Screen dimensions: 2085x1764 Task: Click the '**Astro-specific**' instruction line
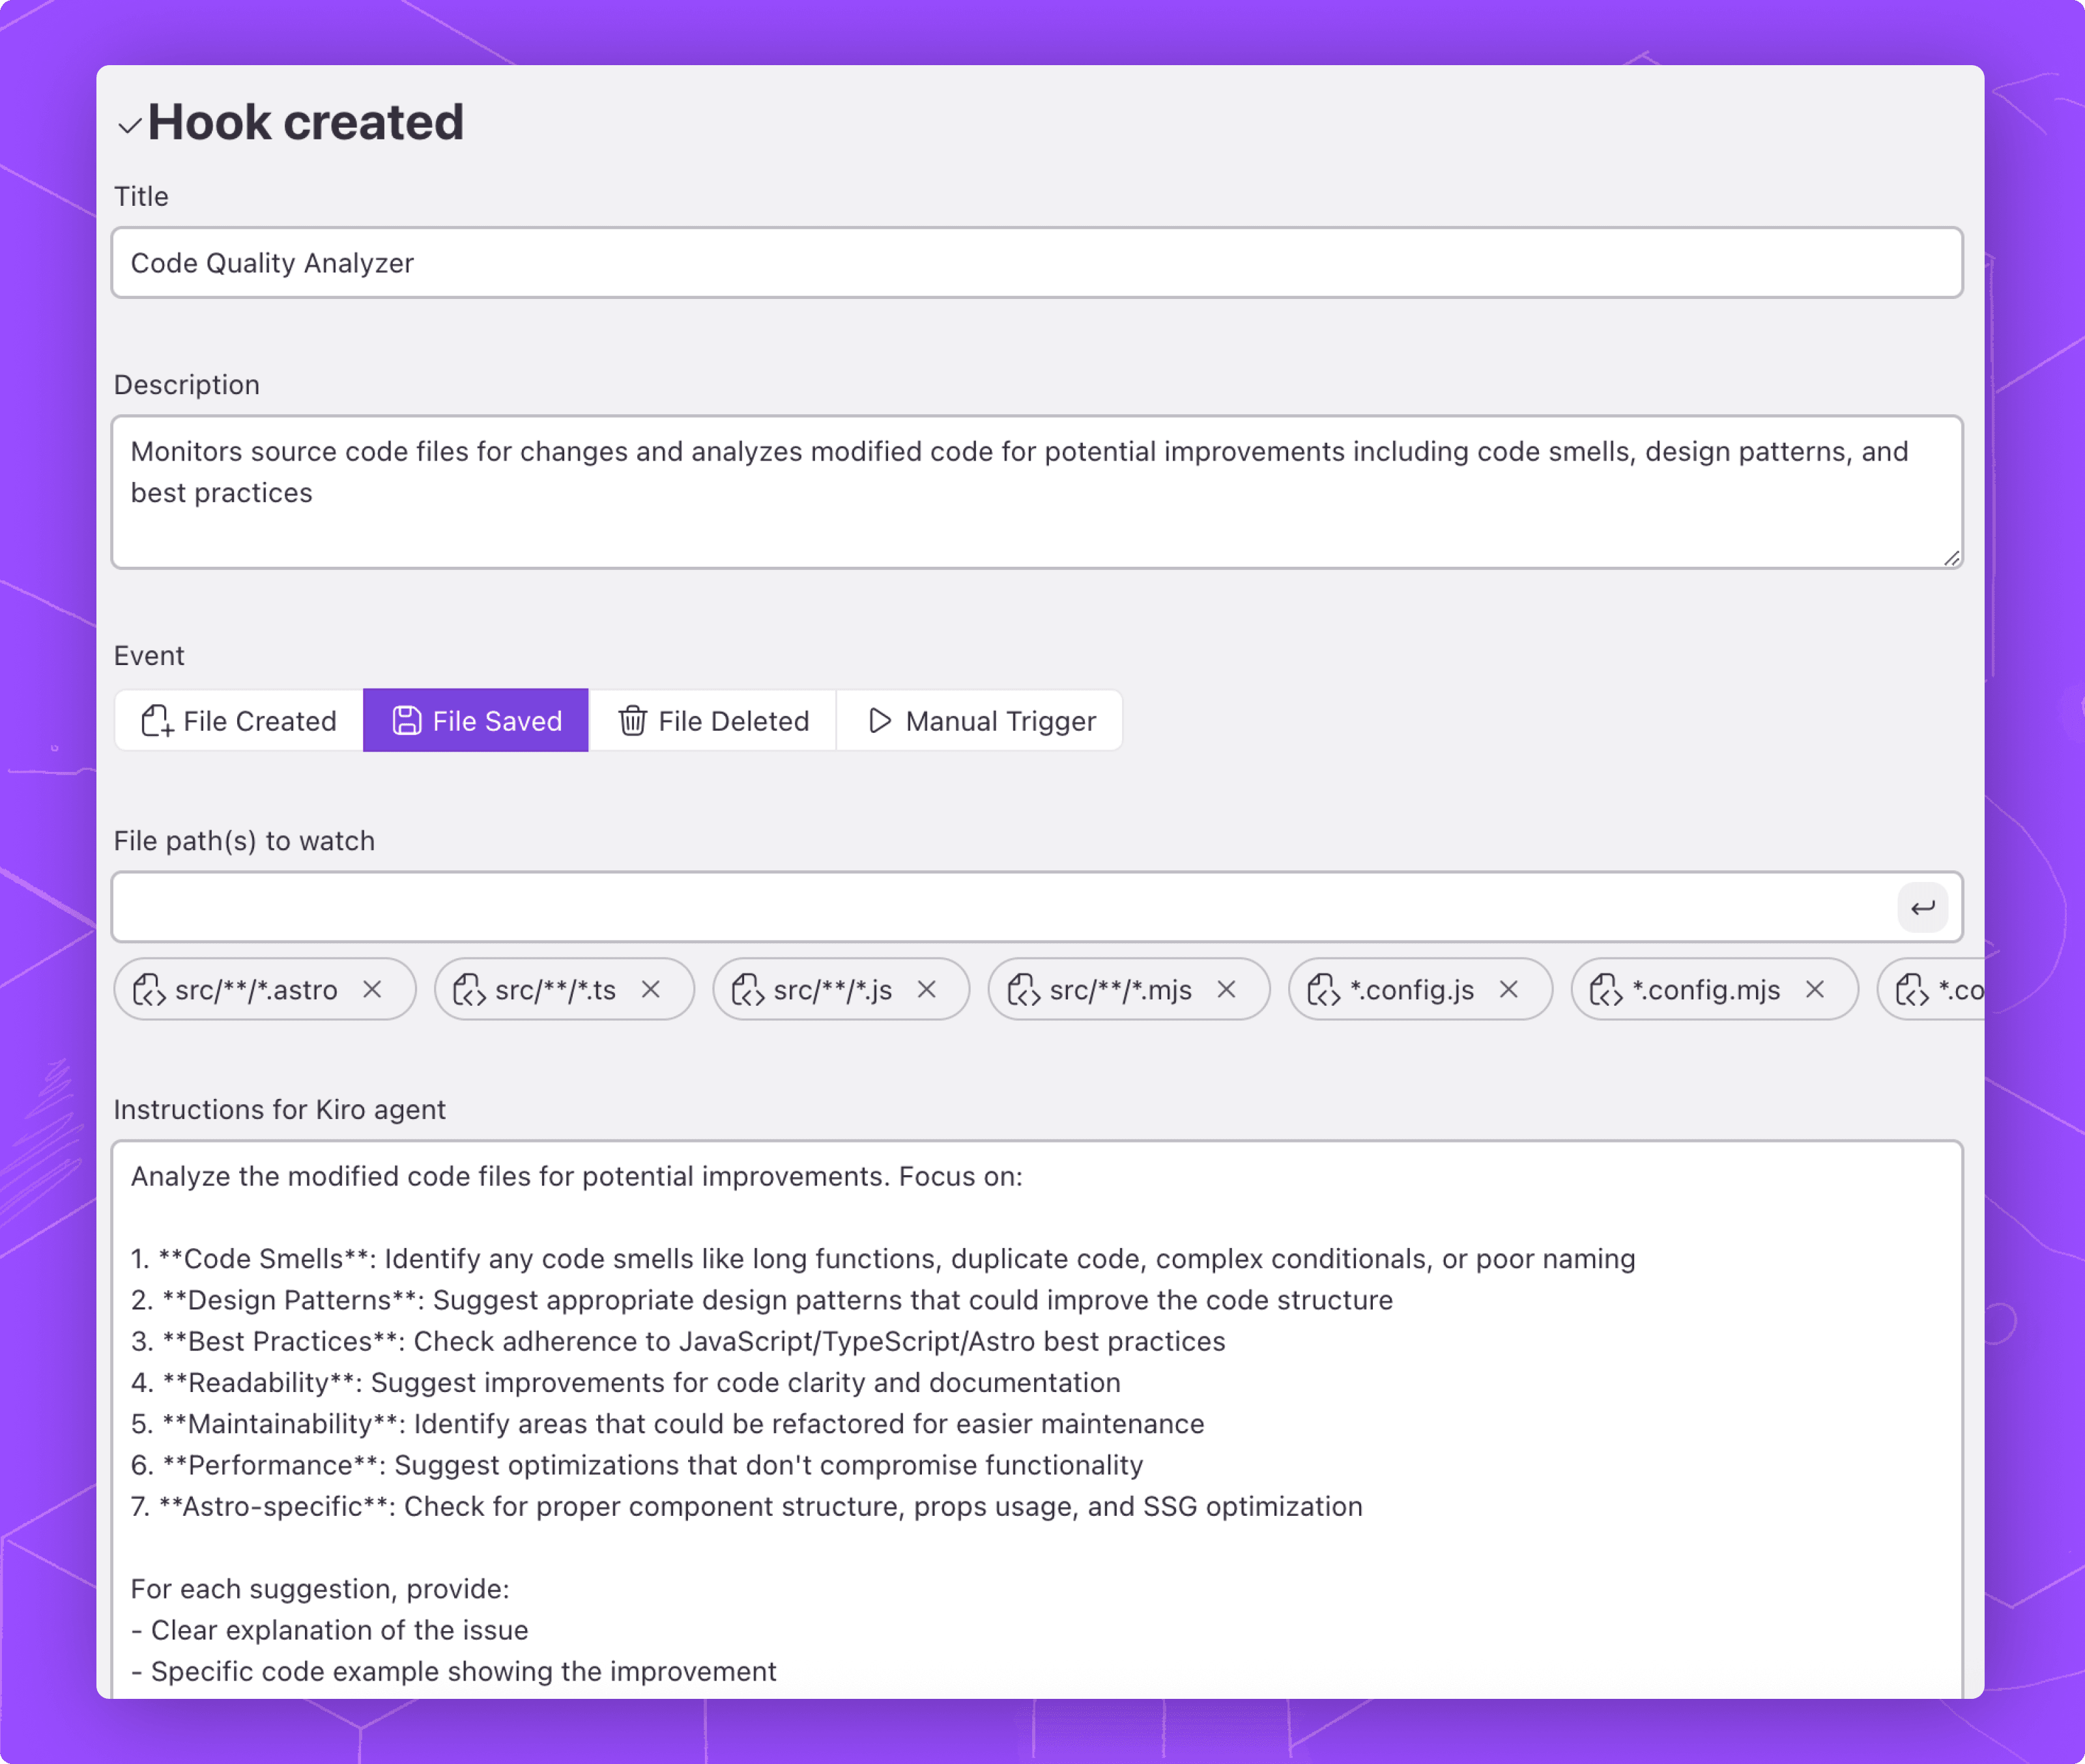pos(747,1507)
